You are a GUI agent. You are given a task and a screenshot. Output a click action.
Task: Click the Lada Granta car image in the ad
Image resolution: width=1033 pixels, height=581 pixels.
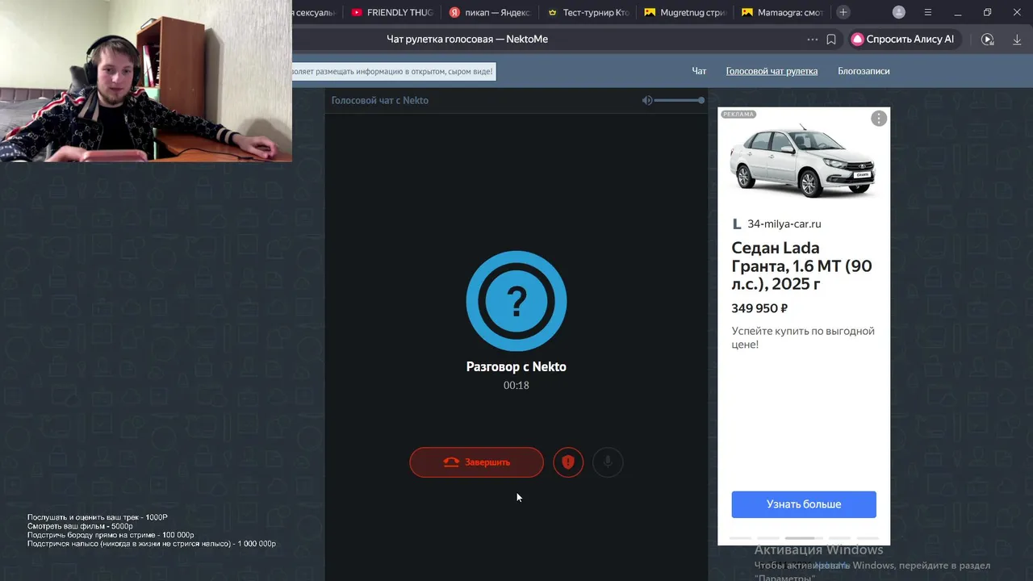(803, 161)
